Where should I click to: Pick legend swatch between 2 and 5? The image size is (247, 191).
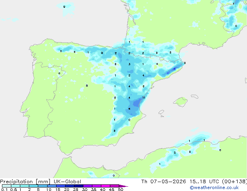click(x=34, y=186)
